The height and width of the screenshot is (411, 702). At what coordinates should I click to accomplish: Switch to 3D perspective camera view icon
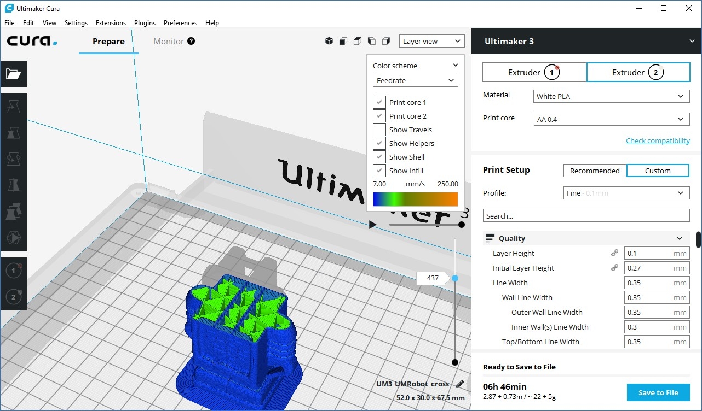(x=329, y=41)
